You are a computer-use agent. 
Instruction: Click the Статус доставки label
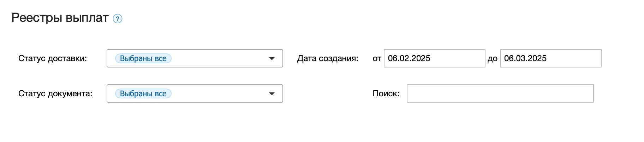(53, 58)
